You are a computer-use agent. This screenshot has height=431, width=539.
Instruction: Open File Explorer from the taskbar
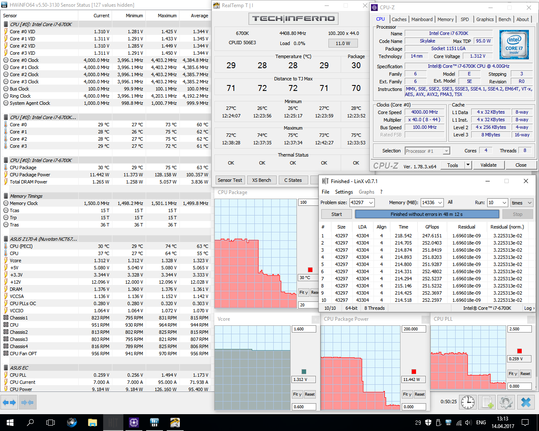click(93, 423)
